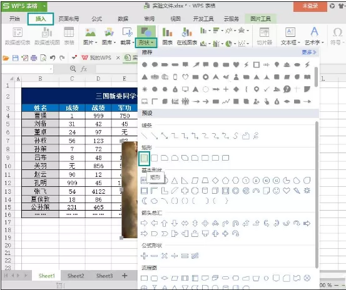Close the 我的WPS tab
This screenshot has height=290, width=346.
[x=118, y=58]
